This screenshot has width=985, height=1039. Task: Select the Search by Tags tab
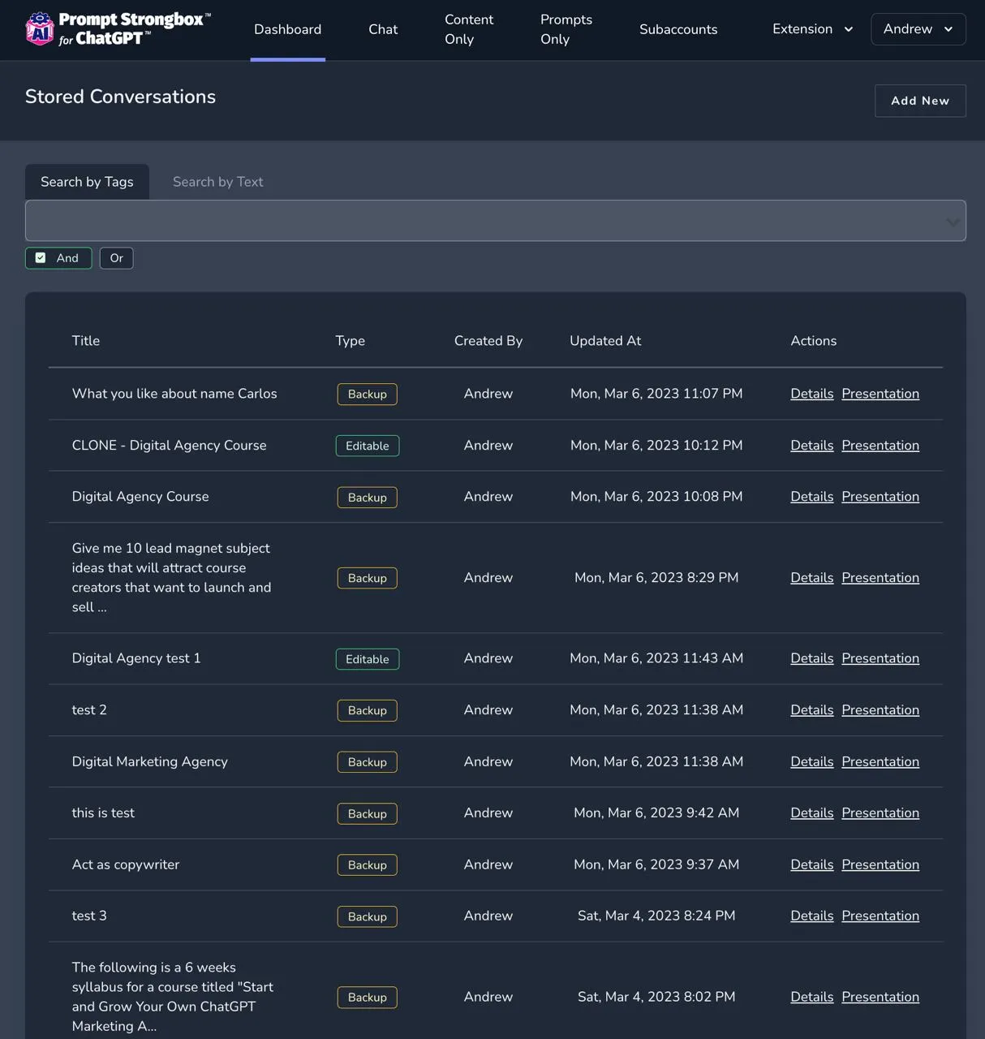coord(87,182)
